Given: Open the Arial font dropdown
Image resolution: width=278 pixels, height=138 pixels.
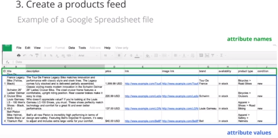Looking at the screenshot, I should click(x=87, y=55).
